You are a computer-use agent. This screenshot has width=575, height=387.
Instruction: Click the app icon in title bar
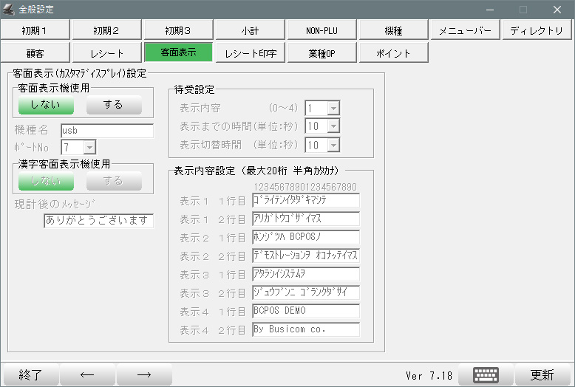coord(9,10)
